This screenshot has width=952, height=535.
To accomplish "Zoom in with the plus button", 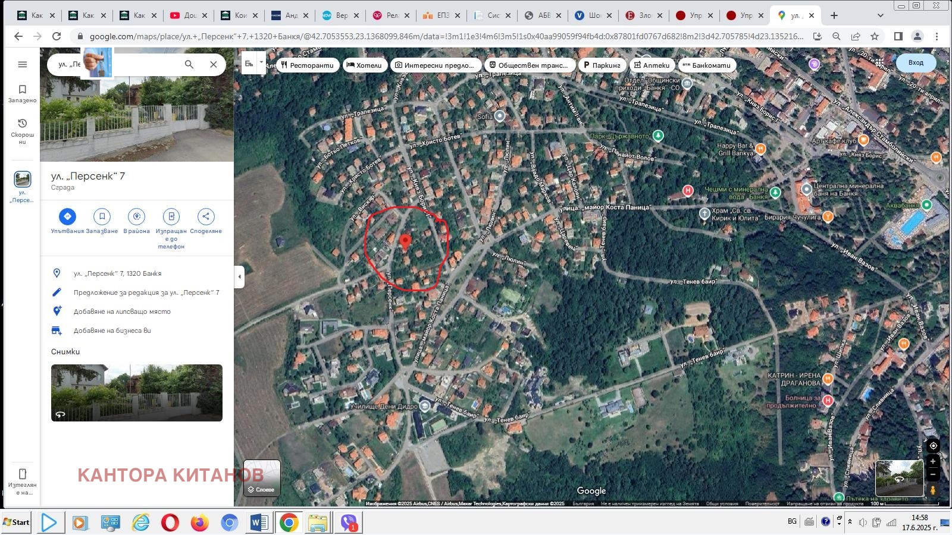I will [933, 461].
